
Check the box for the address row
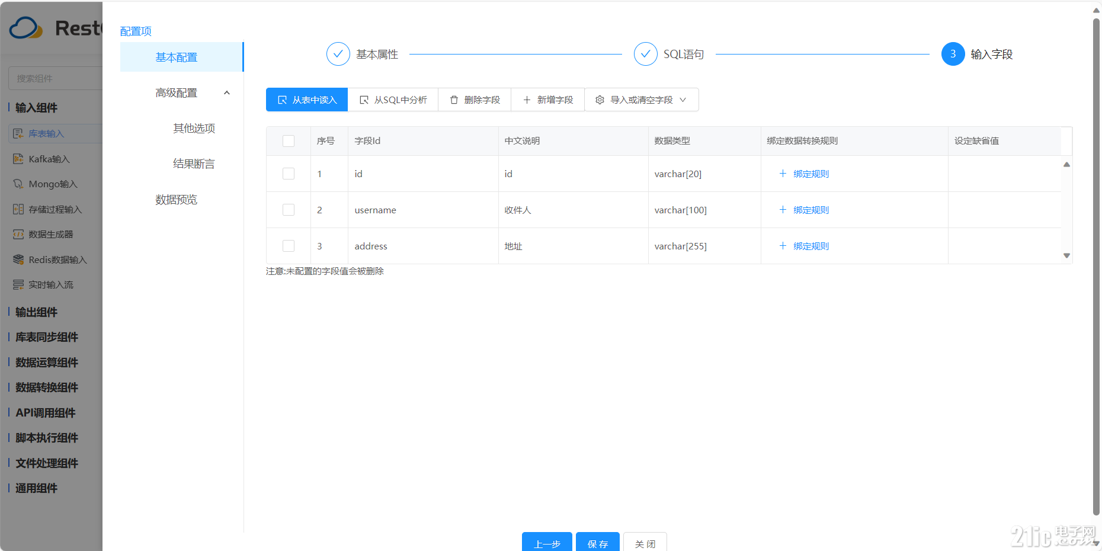(x=289, y=246)
